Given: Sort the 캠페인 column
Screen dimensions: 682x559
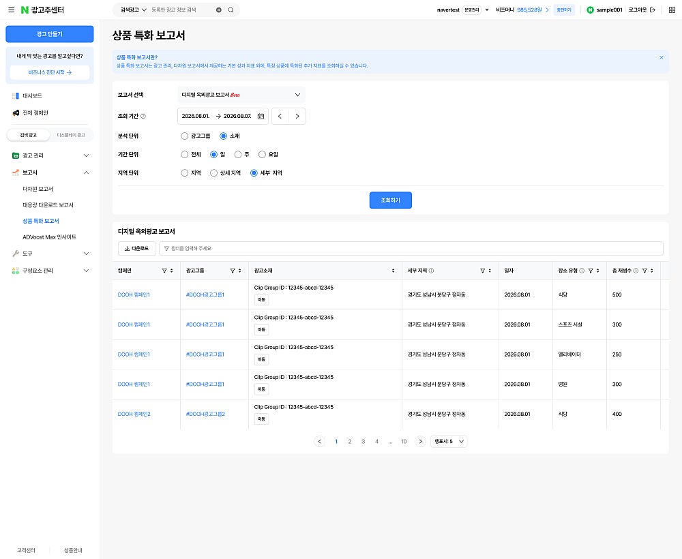Looking at the screenshot, I should point(171,271).
